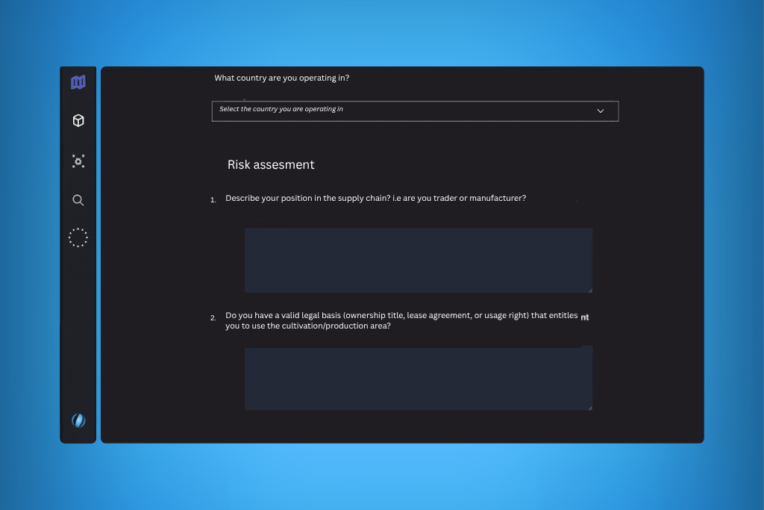Viewport: 764px width, 510px height.
Task: Click the "Risk assesment" section heading
Action: coord(271,165)
